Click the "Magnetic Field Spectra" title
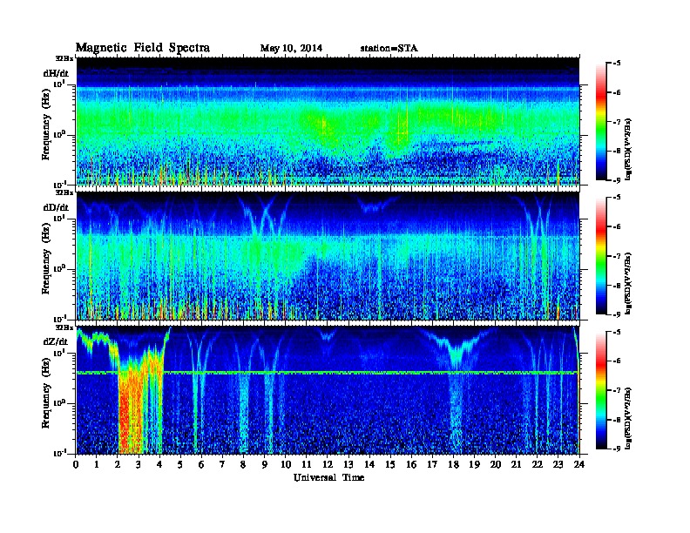690x533 pixels. coord(143,48)
